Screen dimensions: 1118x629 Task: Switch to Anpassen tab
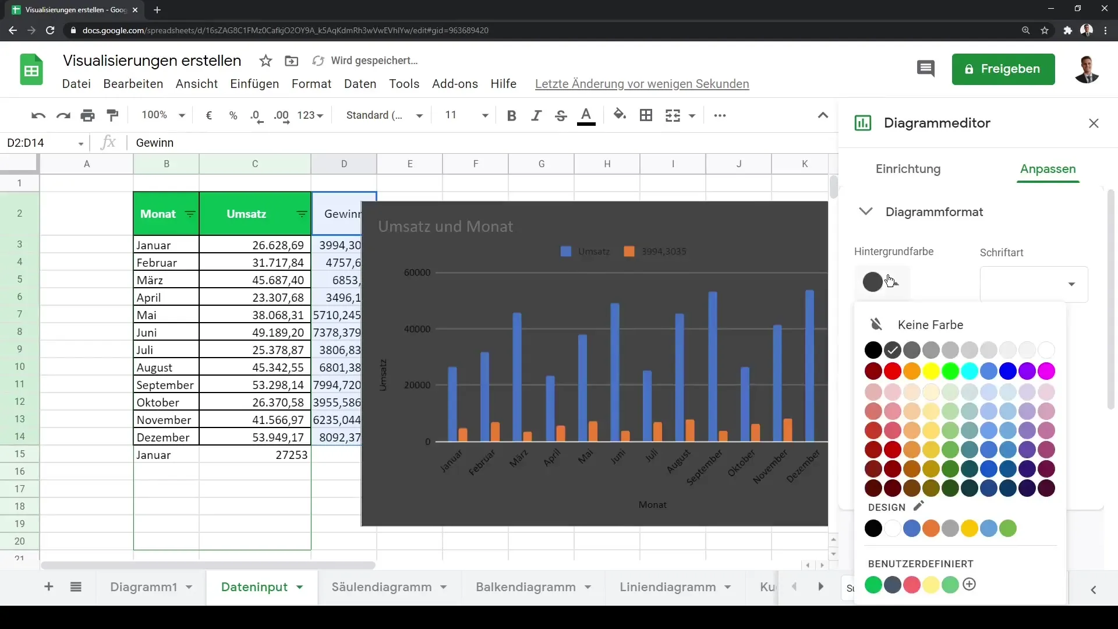[x=1048, y=169]
